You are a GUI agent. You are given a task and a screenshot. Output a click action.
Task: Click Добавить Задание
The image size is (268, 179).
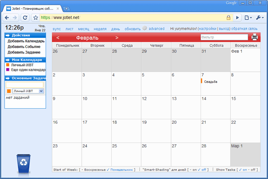24,52
